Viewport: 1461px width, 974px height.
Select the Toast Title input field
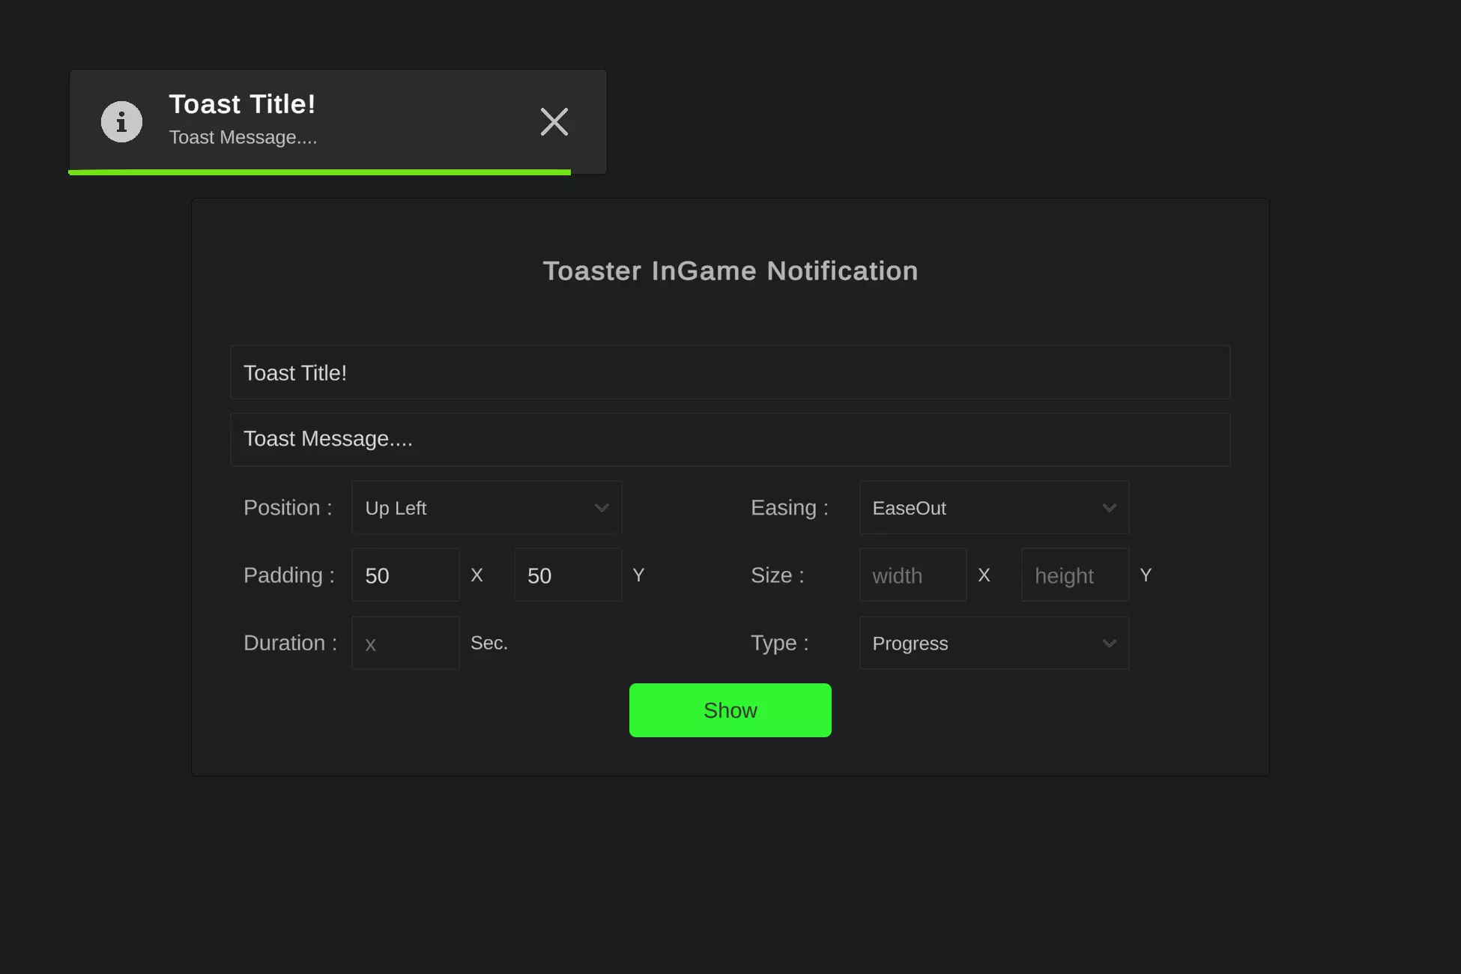tap(729, 372)
